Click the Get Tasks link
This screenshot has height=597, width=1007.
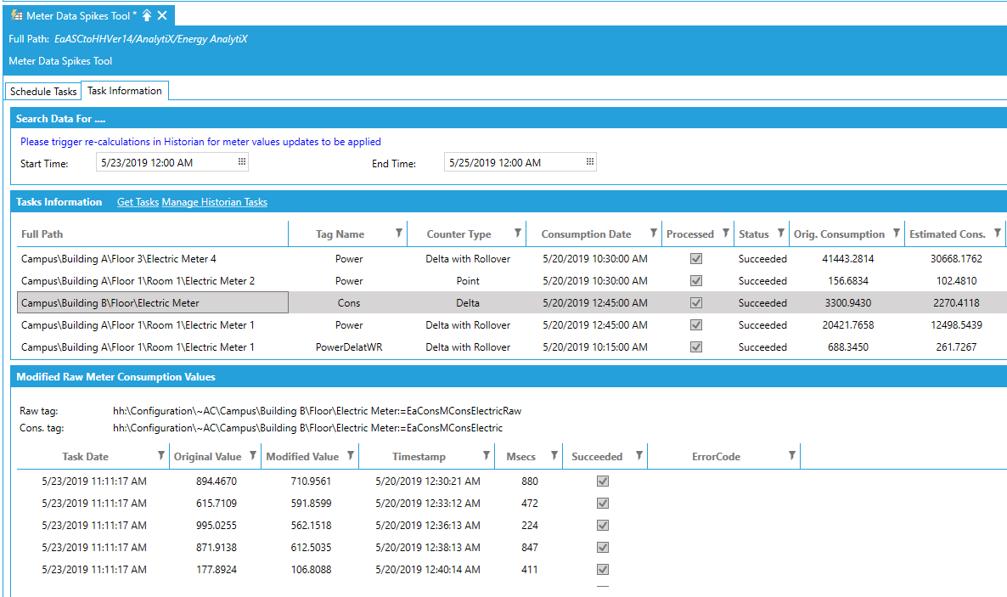[138, 202]
